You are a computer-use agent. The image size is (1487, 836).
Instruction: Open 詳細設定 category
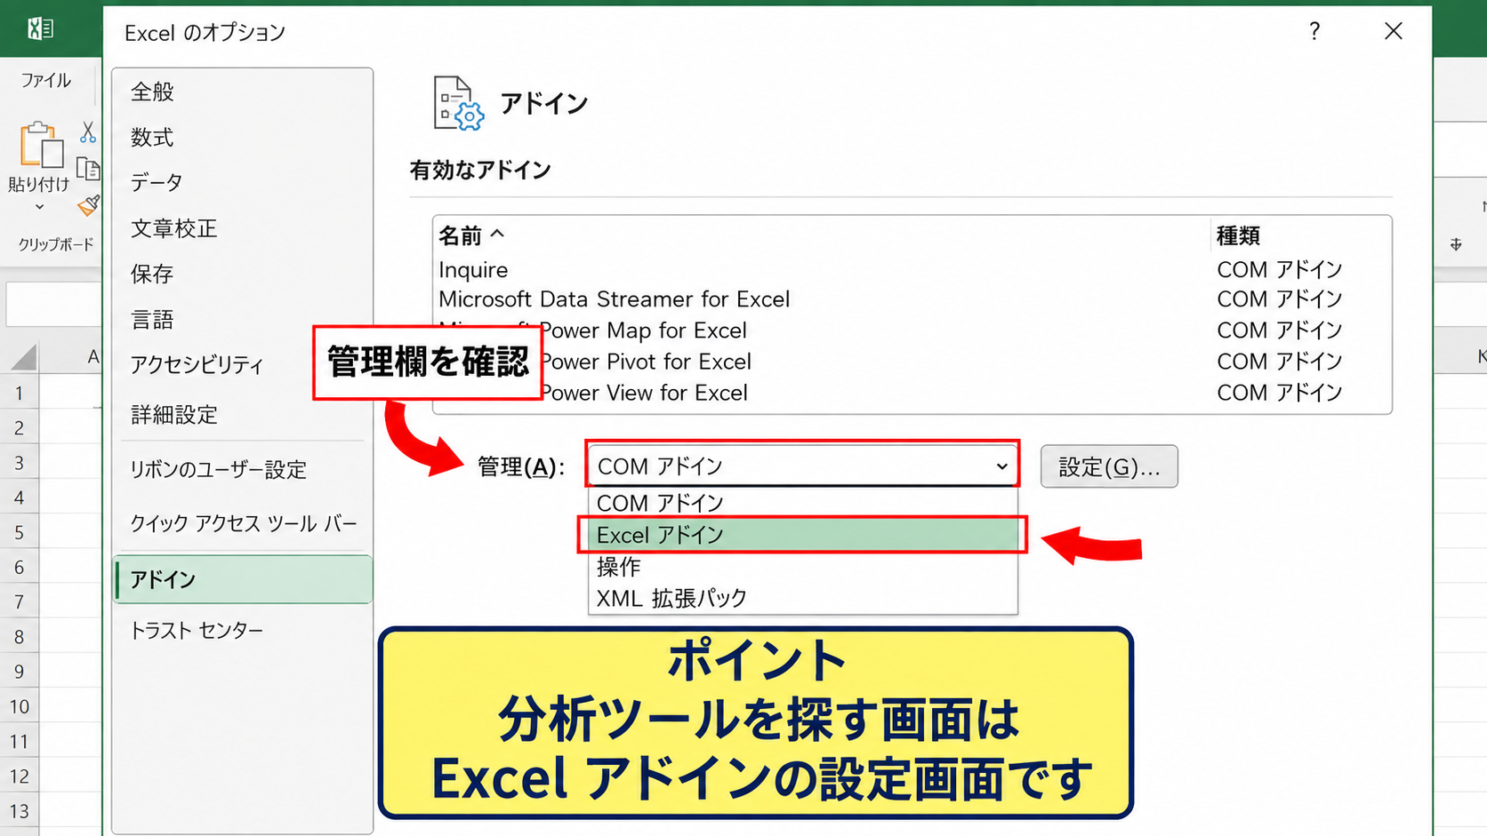coord(242,415)
